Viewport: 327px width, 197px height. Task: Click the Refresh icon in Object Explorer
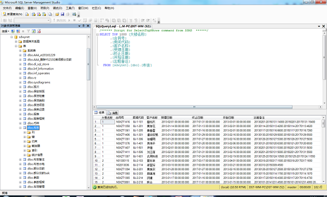(34, 31)
